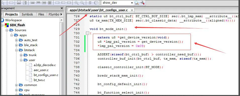240x96 pixels.
Task: Switch to the Projects tab
Action: click(11, 14)
